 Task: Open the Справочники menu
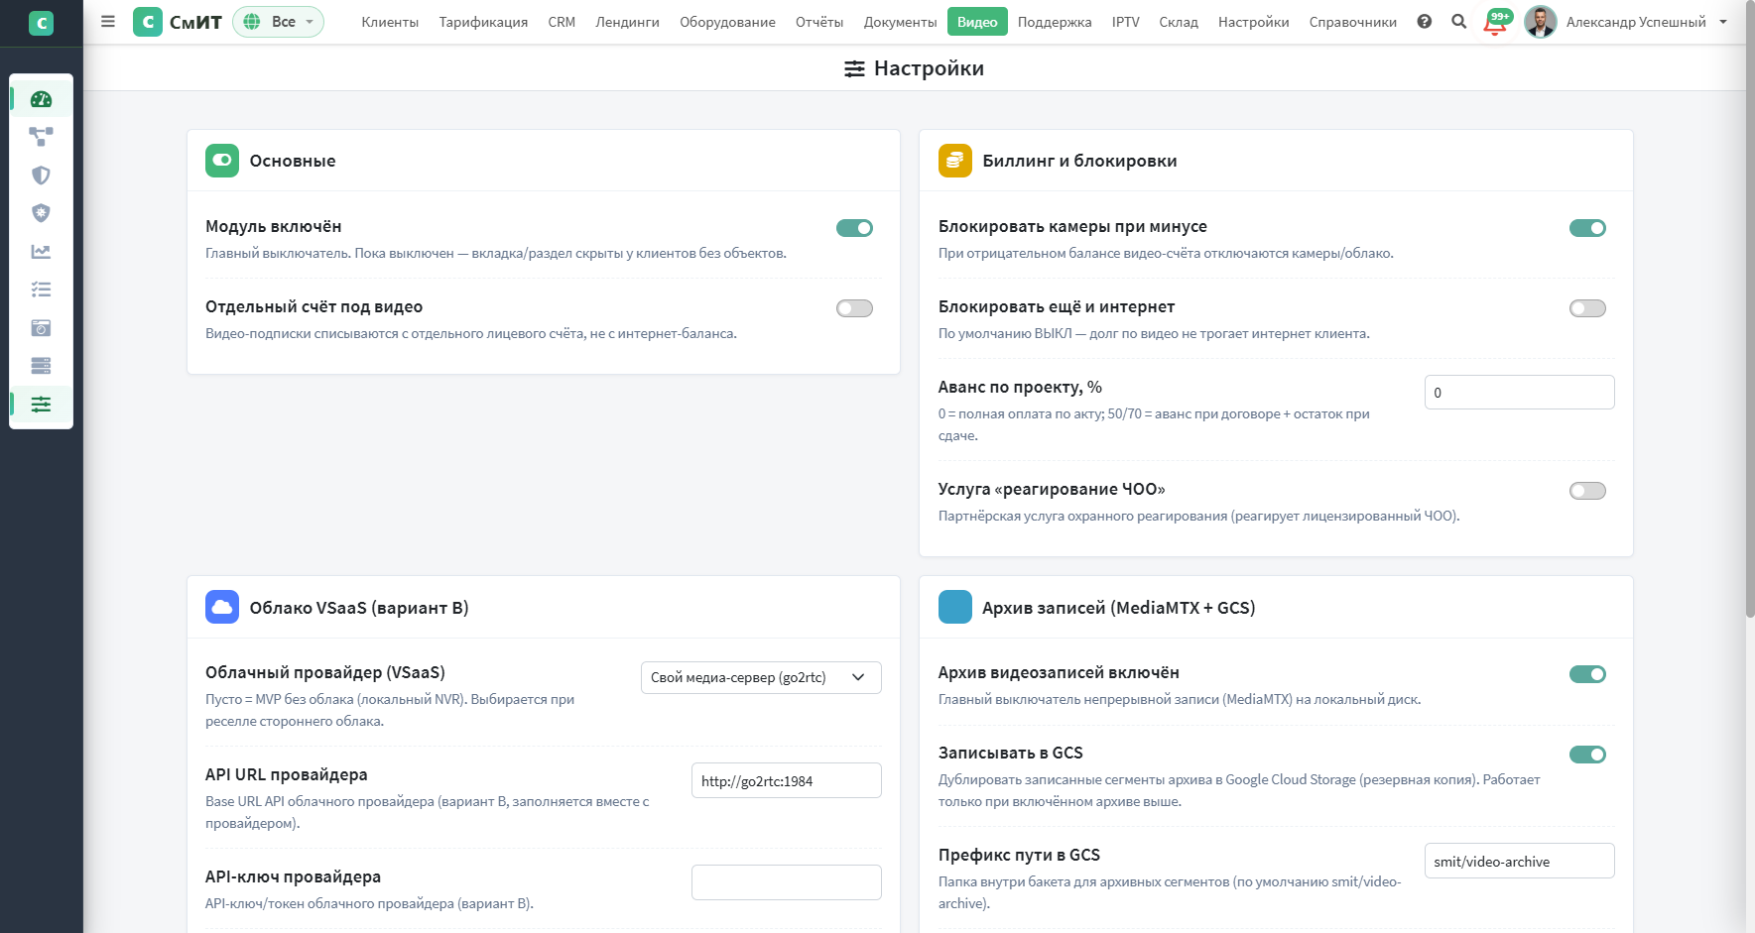click(1352, 22)
